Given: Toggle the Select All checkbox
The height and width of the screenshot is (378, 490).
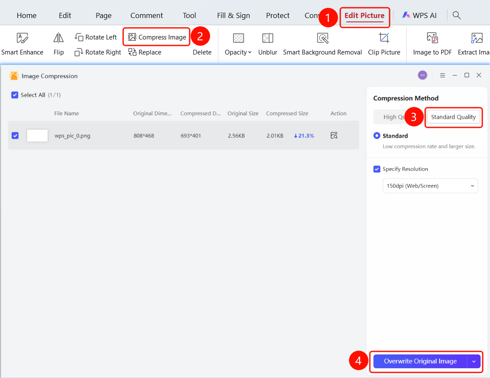Looking at the screenshot, I should tap(15, 95).
